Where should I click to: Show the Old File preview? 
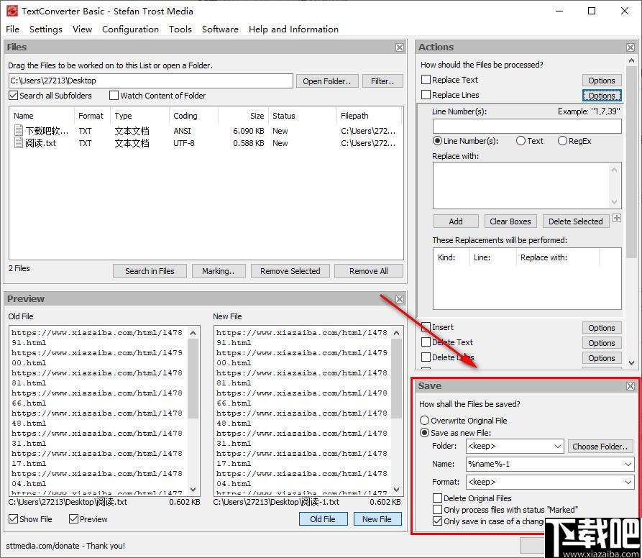click(323, 519)
